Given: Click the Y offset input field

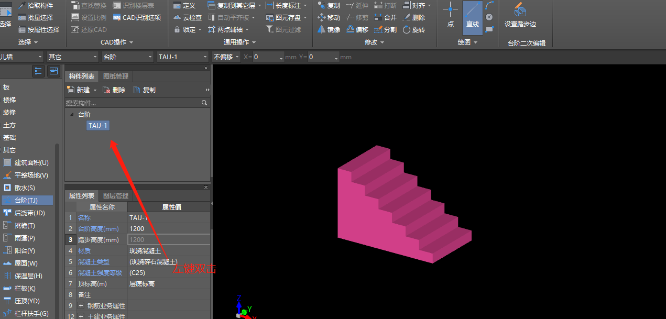Looking at the screenshot, I should point(323,57).
